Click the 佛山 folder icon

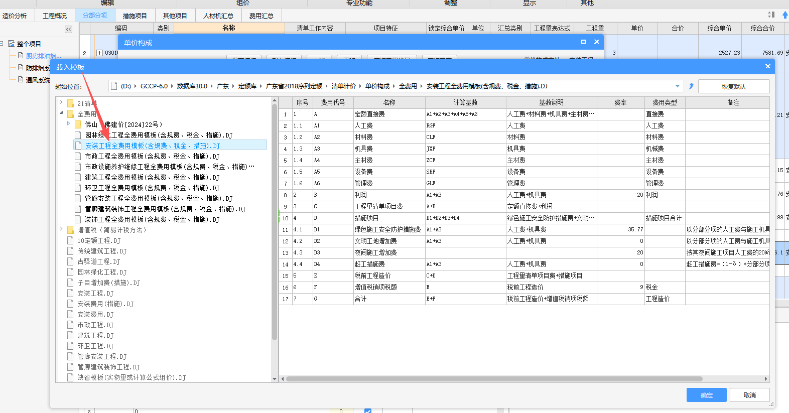78,124
